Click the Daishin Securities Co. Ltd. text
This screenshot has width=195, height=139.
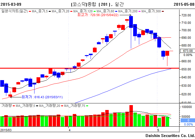tap(170, 135)
